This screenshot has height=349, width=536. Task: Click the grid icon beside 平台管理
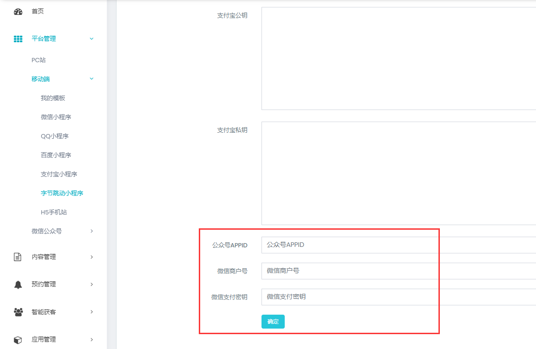click(x=18, y=39)
